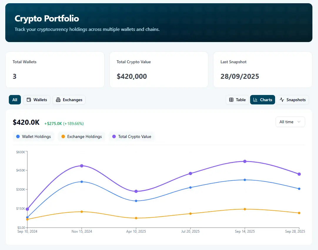
Task: Click the bar chart icon on the Charts button
Action: [255, 100]
